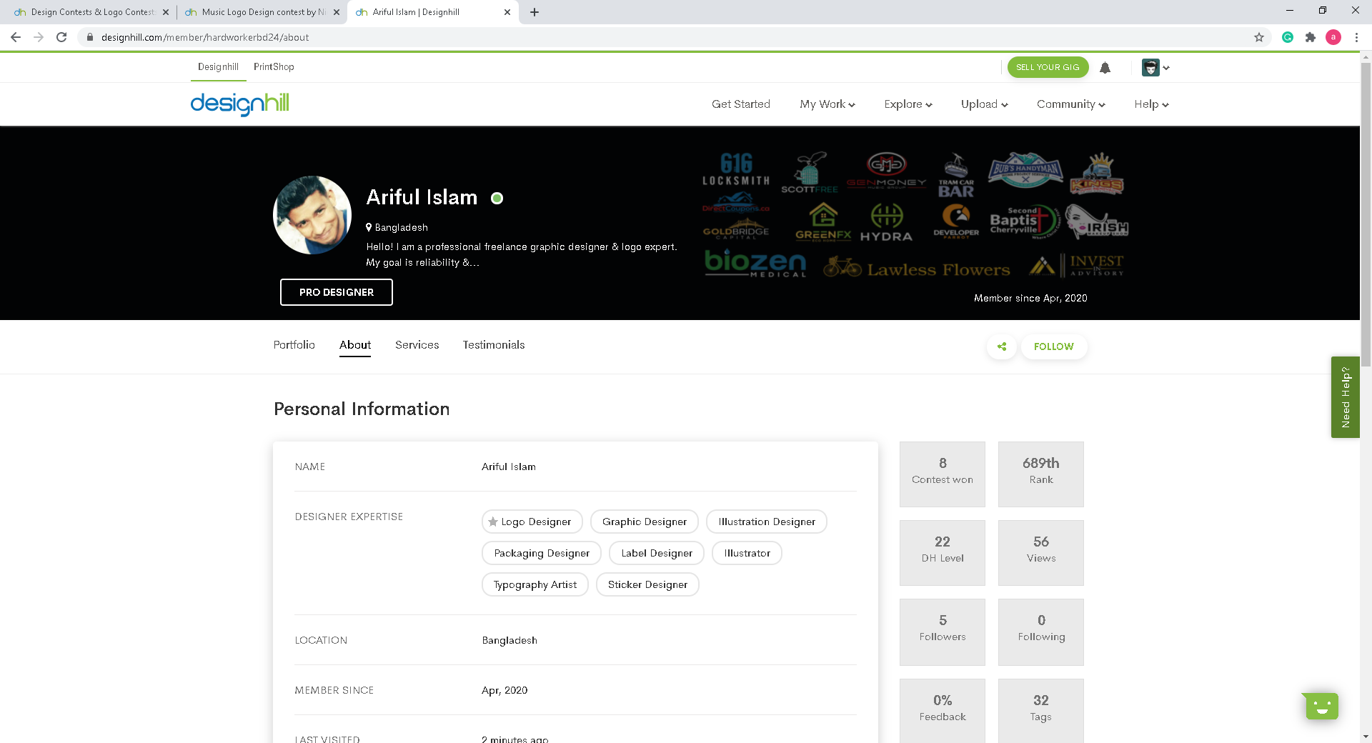Open a new browser tab
The height and width of the screenshot is (743, 1372).
[x=535, y=12]
